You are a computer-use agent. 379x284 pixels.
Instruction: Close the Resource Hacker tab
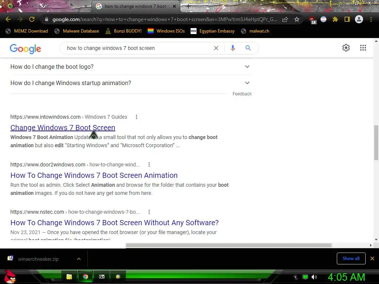(85, 7)
